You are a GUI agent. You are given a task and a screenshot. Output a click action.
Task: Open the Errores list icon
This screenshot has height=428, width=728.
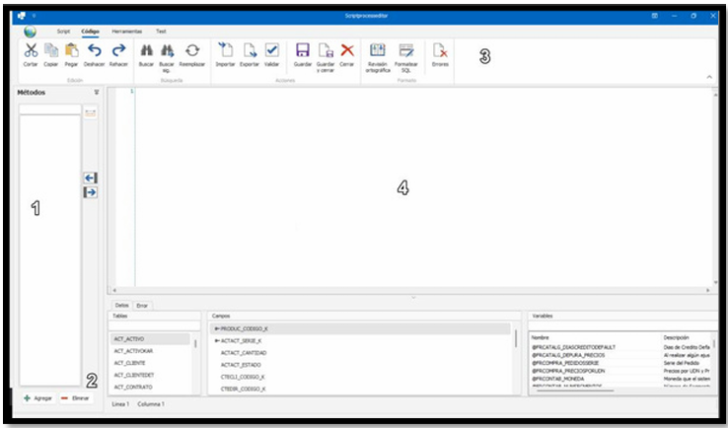pyautogui.click(x=440, y=50)
